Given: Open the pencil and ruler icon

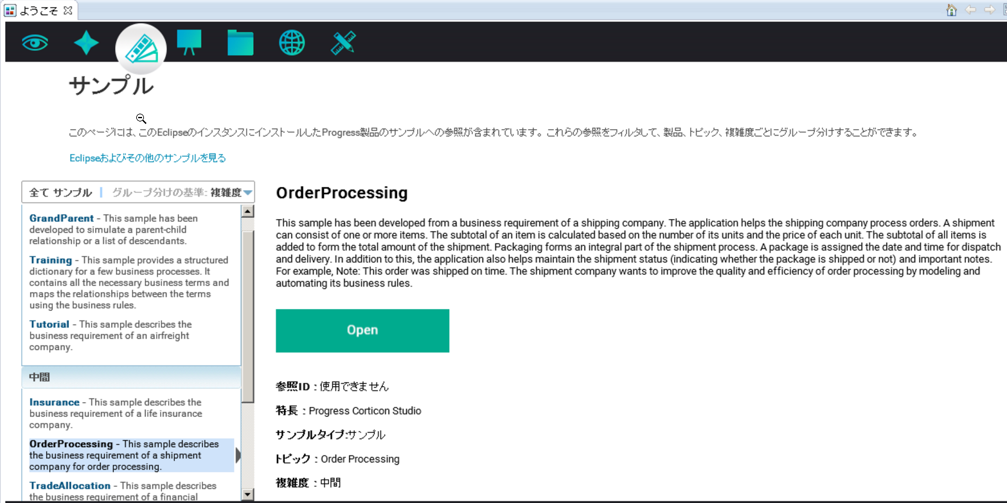Looking at the screenshot, I should click(343, 43).
